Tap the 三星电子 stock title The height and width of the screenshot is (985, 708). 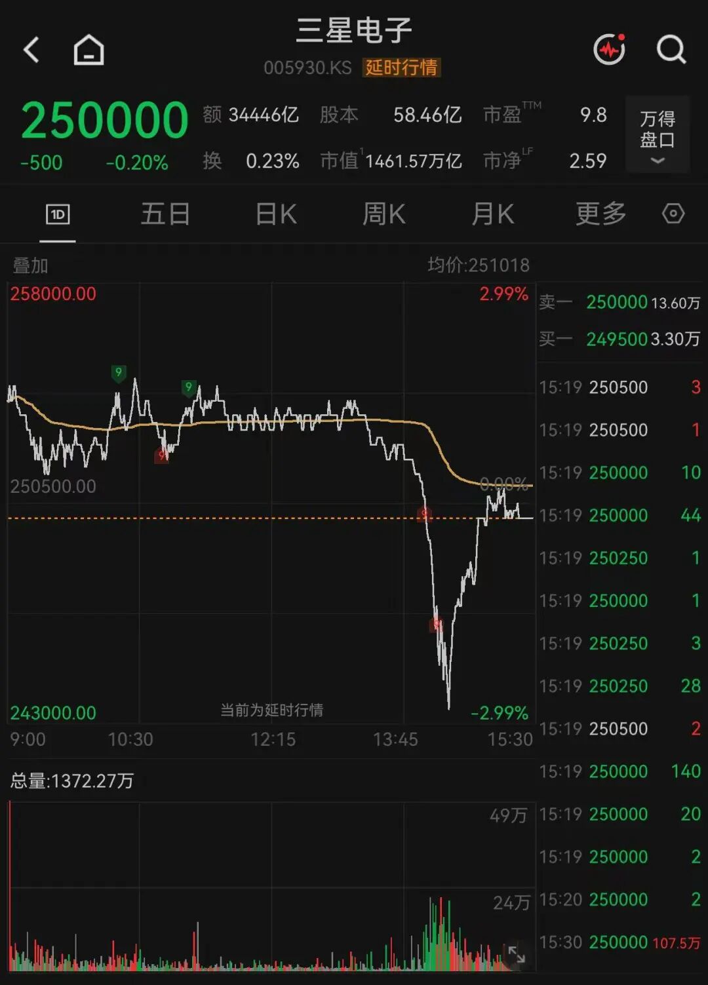click(x=354, y=30)
